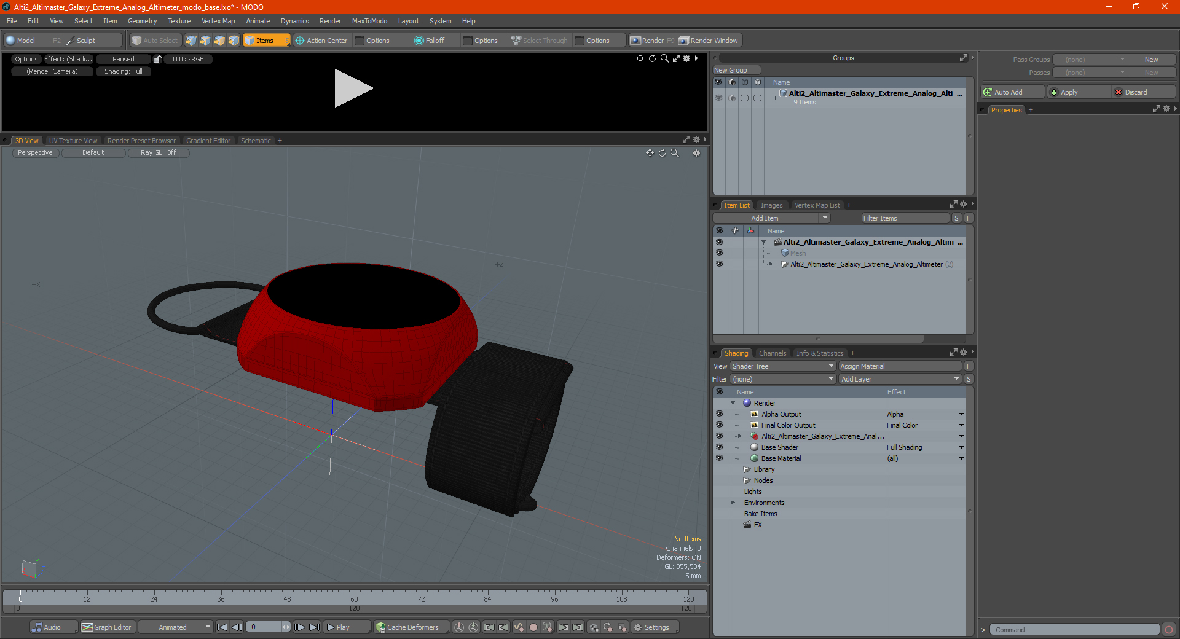
Task: Select Materials selection mode cube icon
Action: coord(234,41)
